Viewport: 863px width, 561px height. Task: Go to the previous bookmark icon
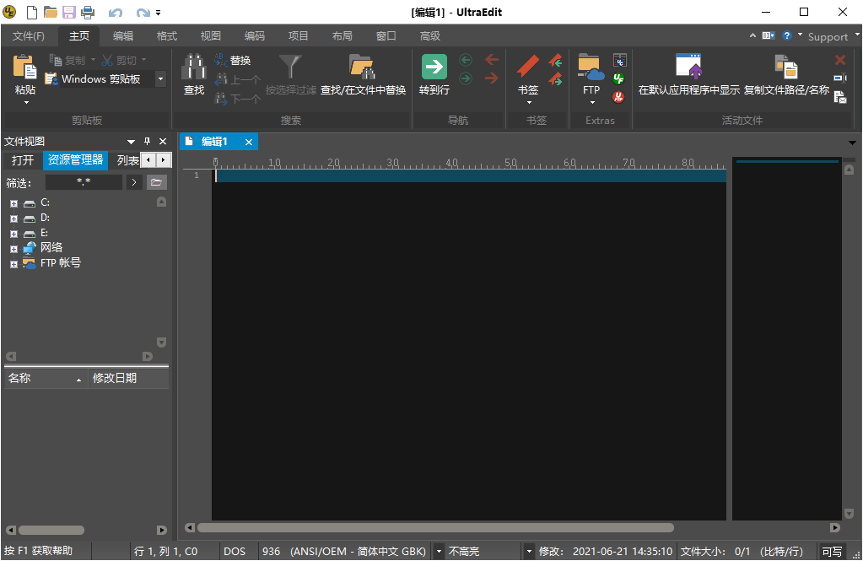tap(555, 60)
